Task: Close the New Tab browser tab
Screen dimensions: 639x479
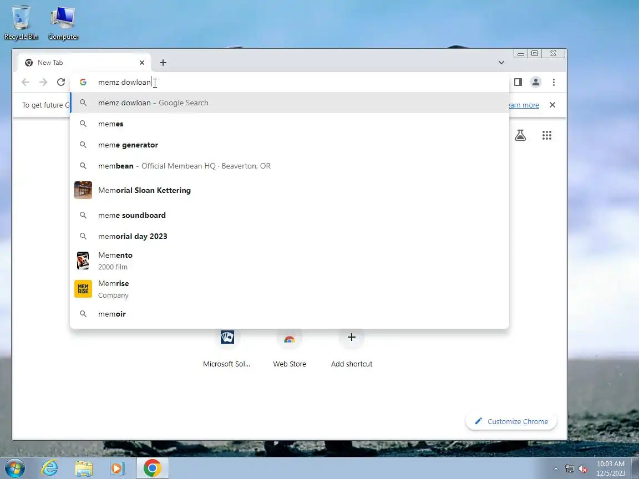Action: coord(142,63)
